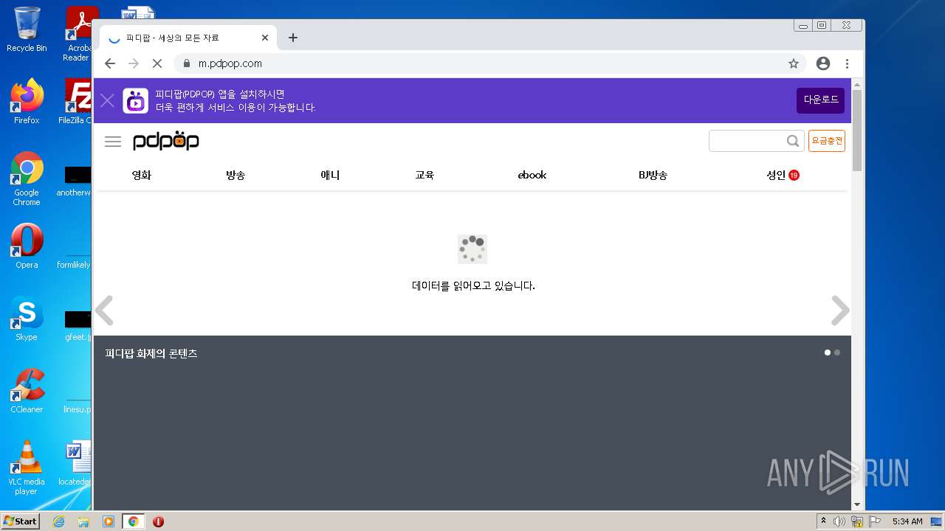The image size is (945, 531).
Task: Open the ebook category tab
Action: pos(532,175)
